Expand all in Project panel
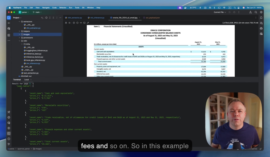 [50, 18]
